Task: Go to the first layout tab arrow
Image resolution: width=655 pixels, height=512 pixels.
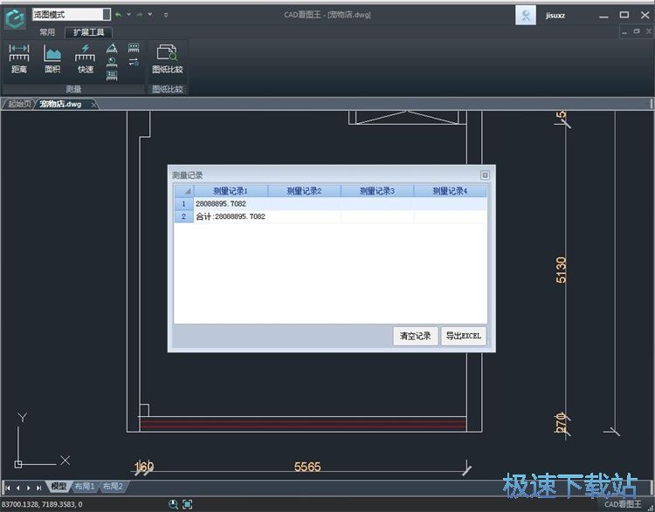Action: click(8, 488)
